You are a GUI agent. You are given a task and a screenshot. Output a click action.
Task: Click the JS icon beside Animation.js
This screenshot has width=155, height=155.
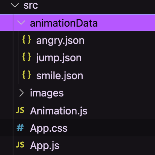coord(20,110)
